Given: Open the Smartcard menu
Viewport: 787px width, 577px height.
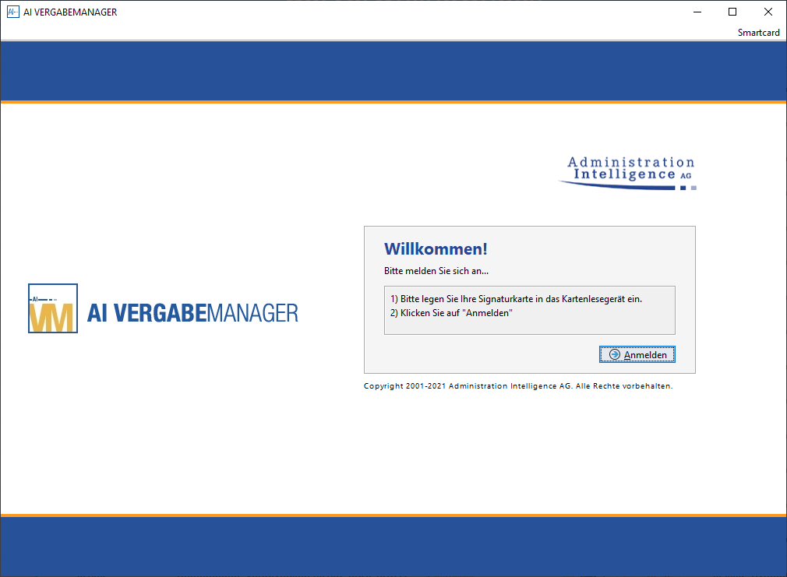Looking at the screenshot, I should [x=758, y=33].
